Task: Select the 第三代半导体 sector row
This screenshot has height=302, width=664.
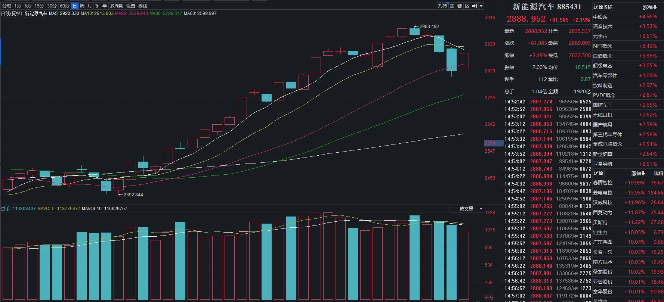Action: [628, 134]
